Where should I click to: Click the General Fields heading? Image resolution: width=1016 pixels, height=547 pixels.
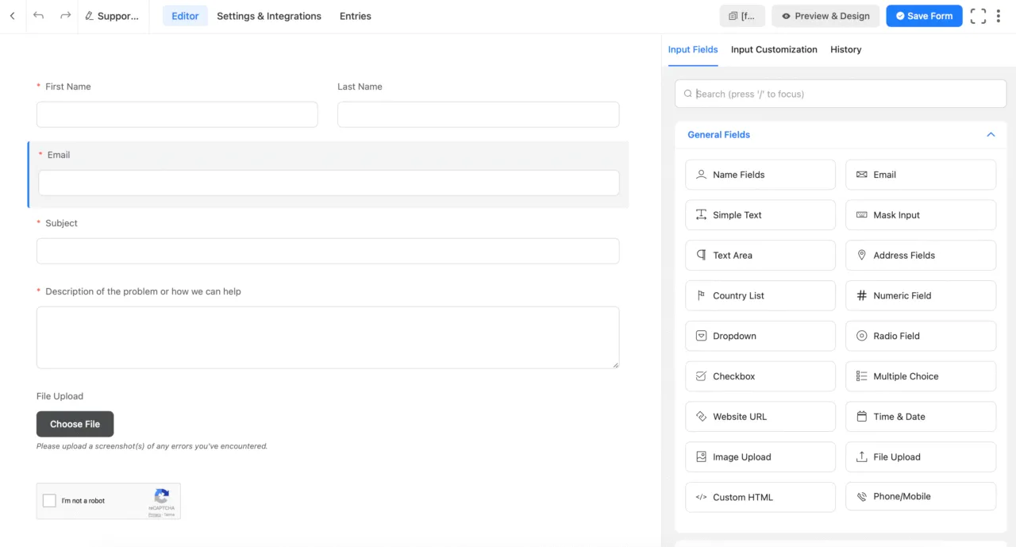click(718, 135)
